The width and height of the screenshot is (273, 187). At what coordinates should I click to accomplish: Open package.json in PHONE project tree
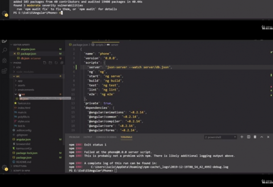coord(24,158)
